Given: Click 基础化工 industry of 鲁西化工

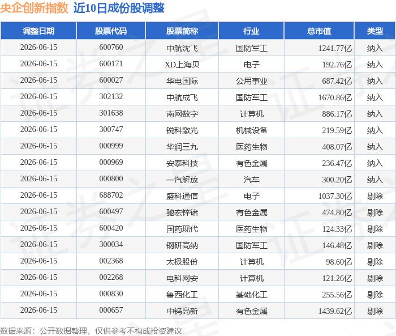Looking at the screenshot, I should (x=251, y=295).
